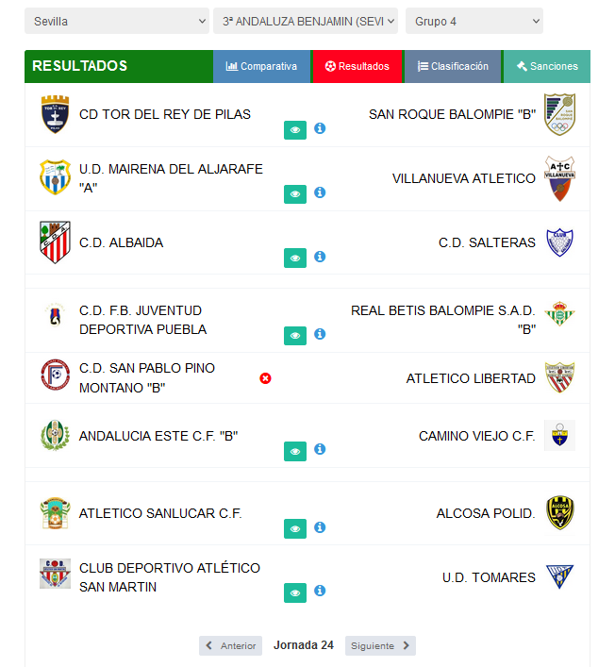Switch to the Clasificación tab
Viewport: 615px width, 667px height.
click(453, 67)
